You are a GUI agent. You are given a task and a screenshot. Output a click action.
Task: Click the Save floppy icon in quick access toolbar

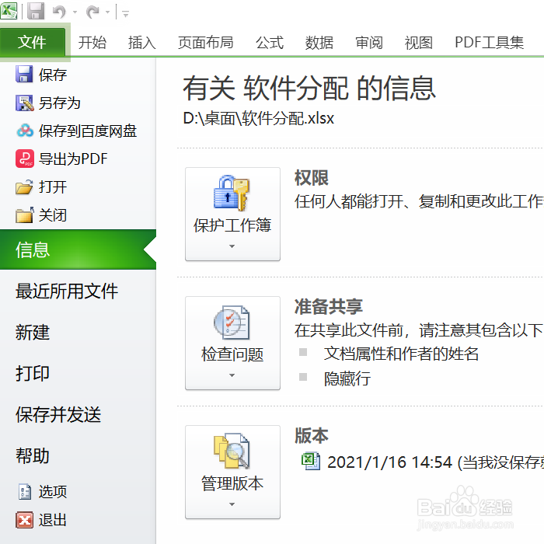click(x=36, y=11)
